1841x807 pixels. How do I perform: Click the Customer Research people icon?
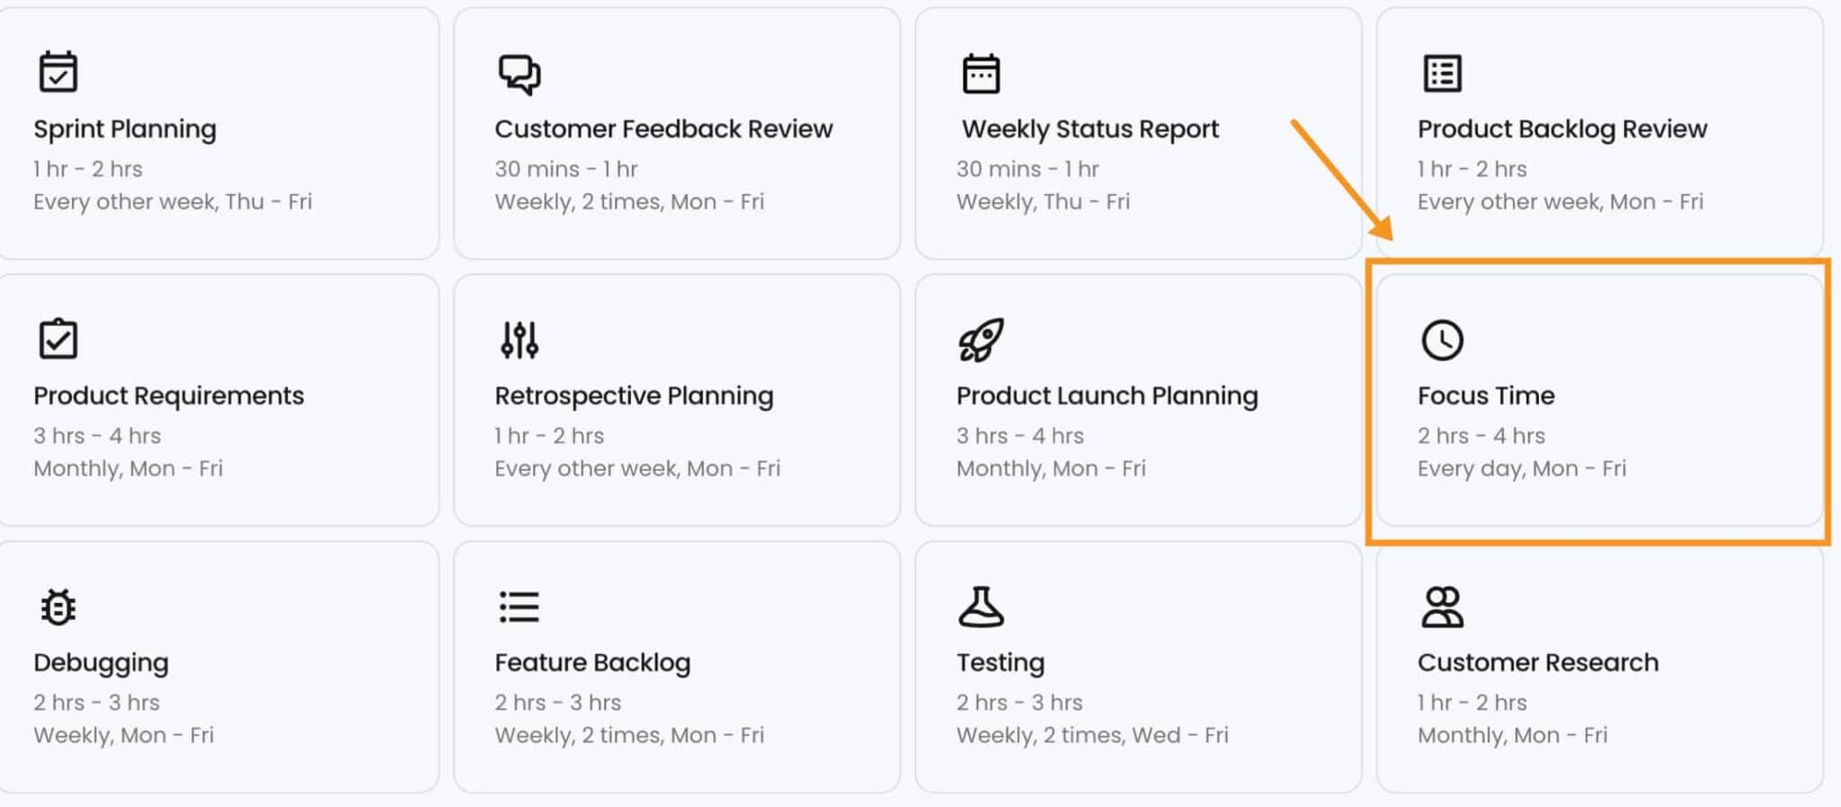pyautogui.click(x=1442, y=607)
